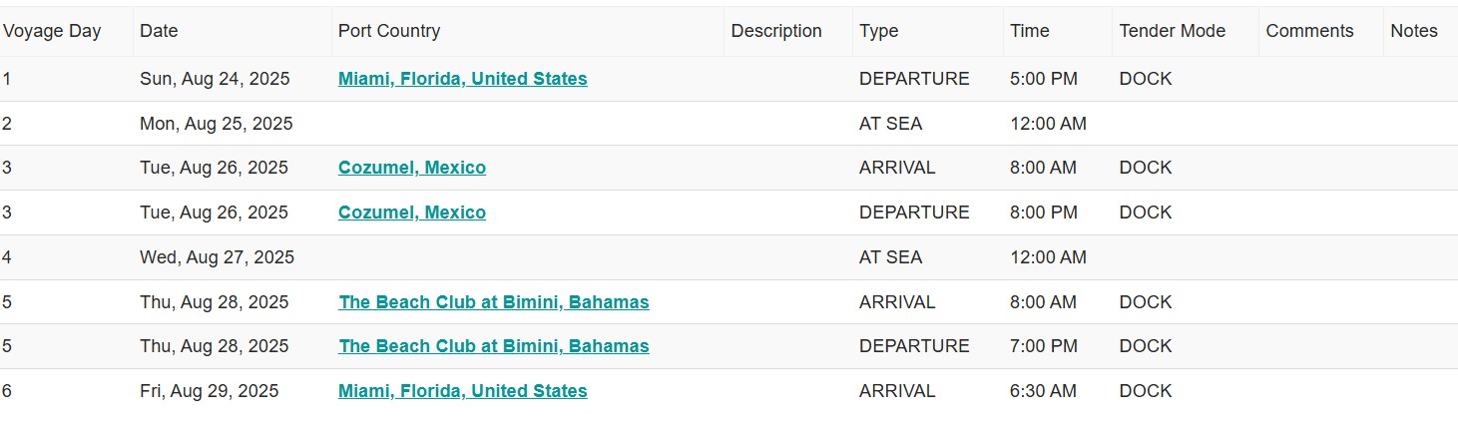This screenshot has width=1458, height=434.
Task: Open Cozumel, Mexico link on the arrival row
Action: coord(412,168)
